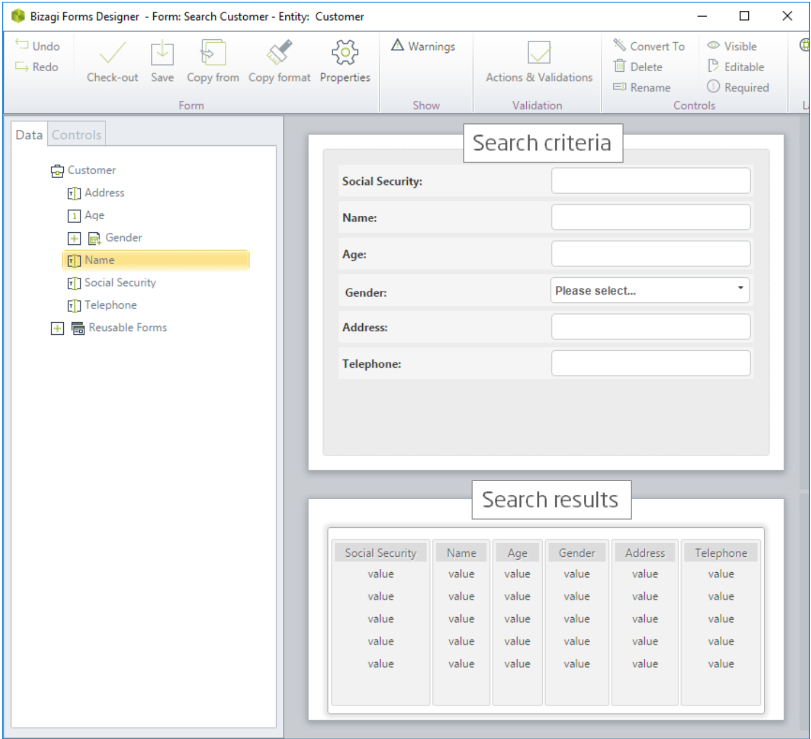Click the Name column header
The height and width of the screenshot is (739, 811).
(x=461, y=553)
